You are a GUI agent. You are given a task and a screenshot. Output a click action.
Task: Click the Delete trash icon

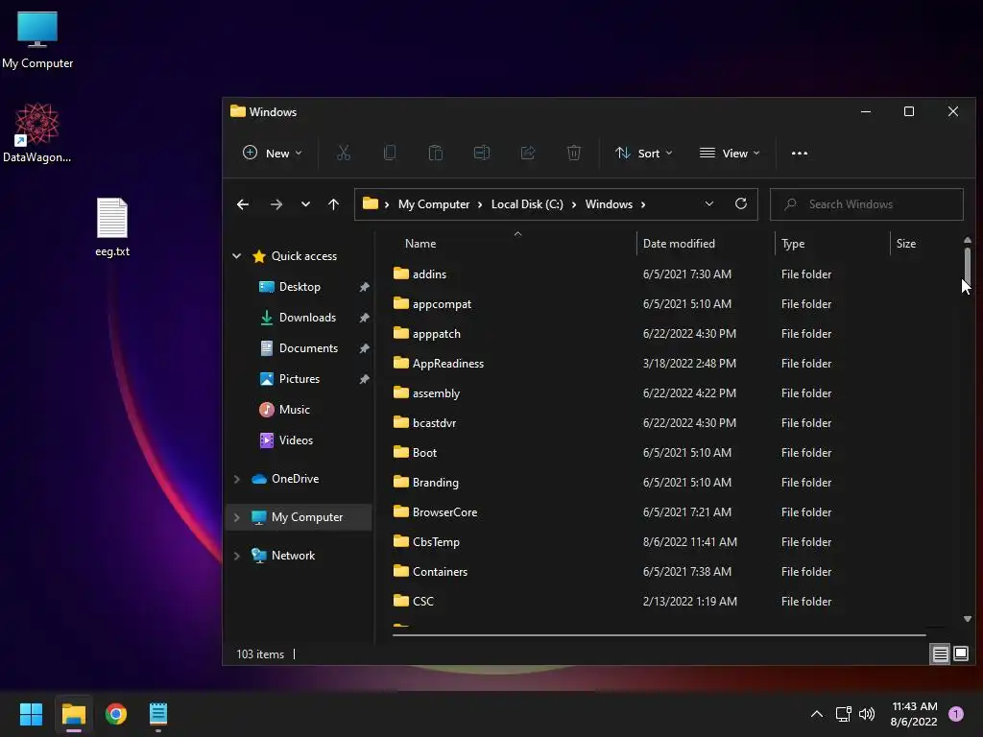click(574, 153)
